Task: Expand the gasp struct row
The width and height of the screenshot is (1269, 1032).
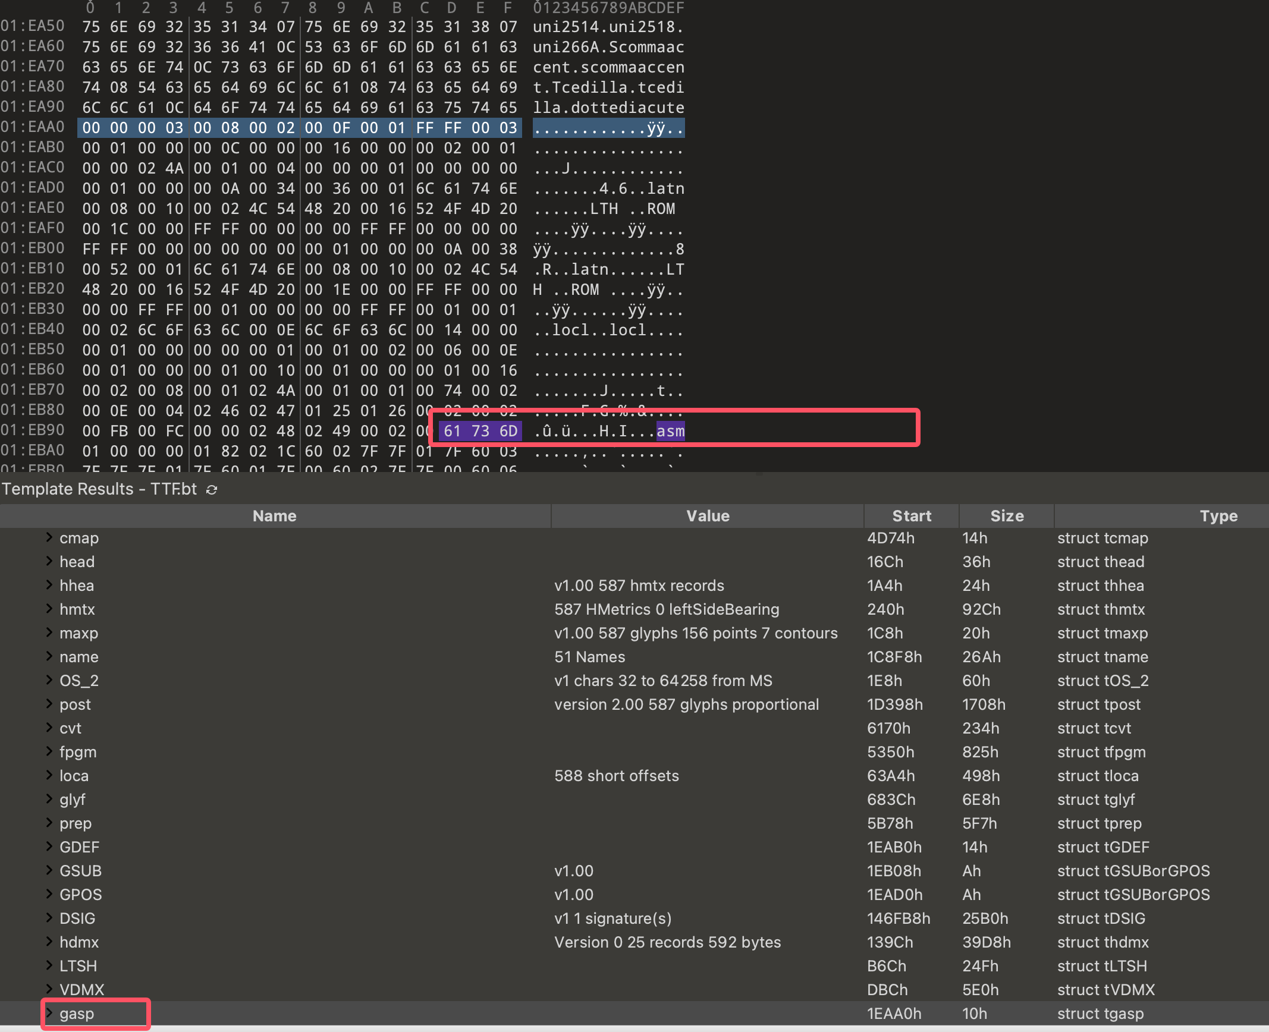Action: point(50,1013)
